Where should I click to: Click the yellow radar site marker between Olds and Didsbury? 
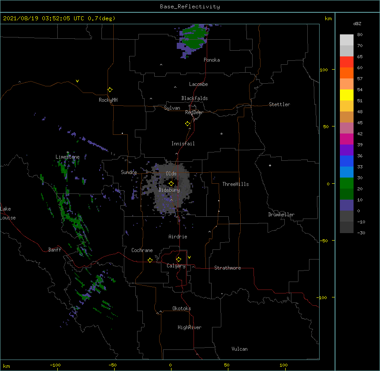[x=171, y=184]
